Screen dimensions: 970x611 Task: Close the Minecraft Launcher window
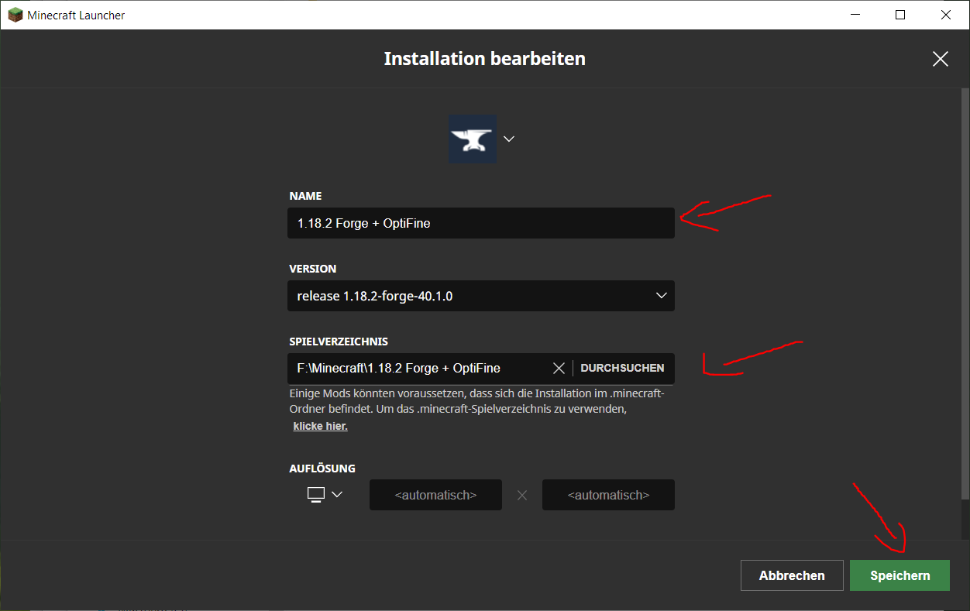click(946, 15)
